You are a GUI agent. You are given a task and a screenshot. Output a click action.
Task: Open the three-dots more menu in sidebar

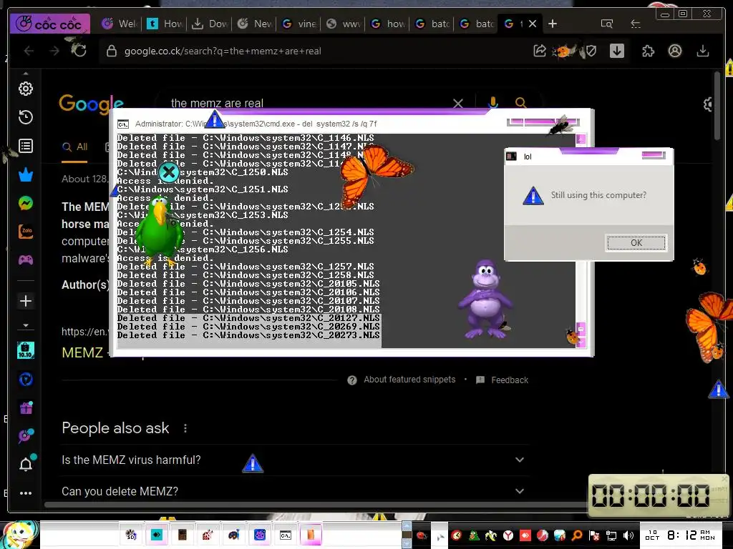26,493
